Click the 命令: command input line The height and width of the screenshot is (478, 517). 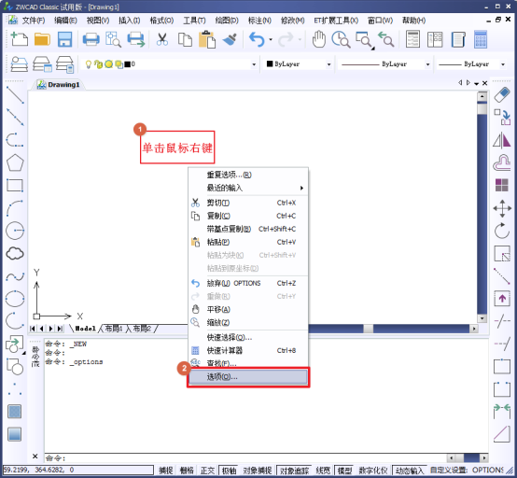coord(245,457)
